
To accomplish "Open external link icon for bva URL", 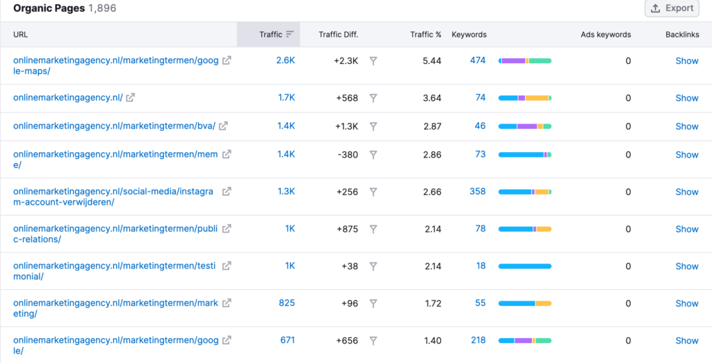I will coord(223,126).
